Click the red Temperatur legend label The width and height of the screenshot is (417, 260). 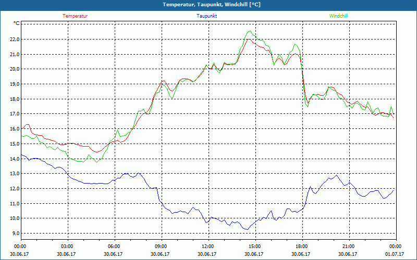tap(75, 16)
